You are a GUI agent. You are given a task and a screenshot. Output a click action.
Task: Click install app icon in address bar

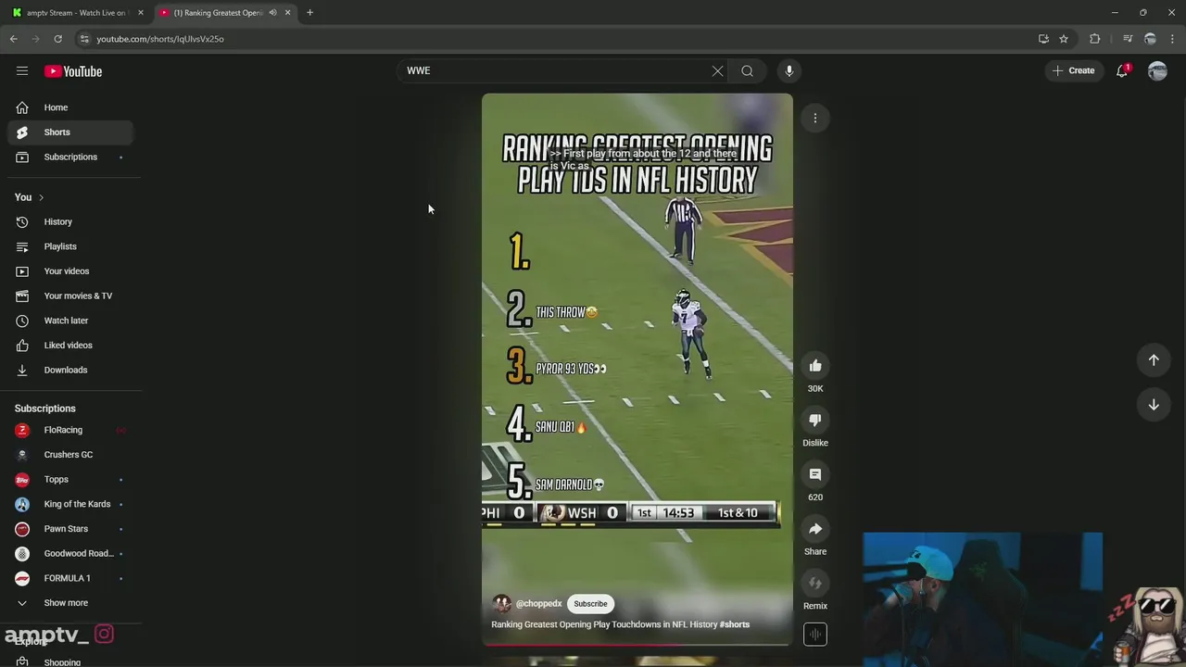(x=1043, y=39)
